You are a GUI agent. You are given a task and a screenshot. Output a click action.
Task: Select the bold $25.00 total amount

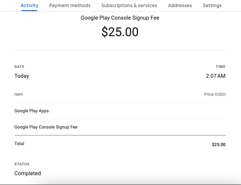[x=218, y=144]
